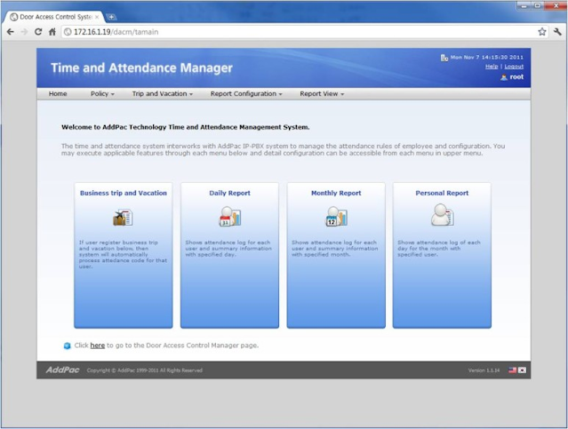568x429 pixels.
Task: Click the root username text
Action: pos(516,77)
